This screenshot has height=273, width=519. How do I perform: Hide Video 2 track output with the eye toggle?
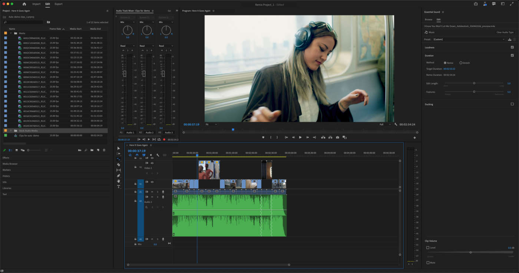152,163
